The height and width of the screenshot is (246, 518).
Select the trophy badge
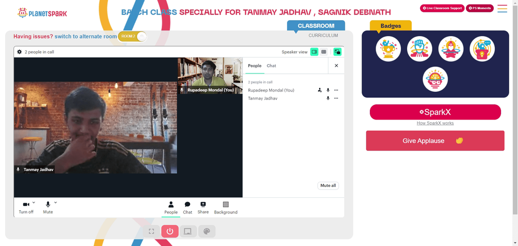(x=388, y=49)
